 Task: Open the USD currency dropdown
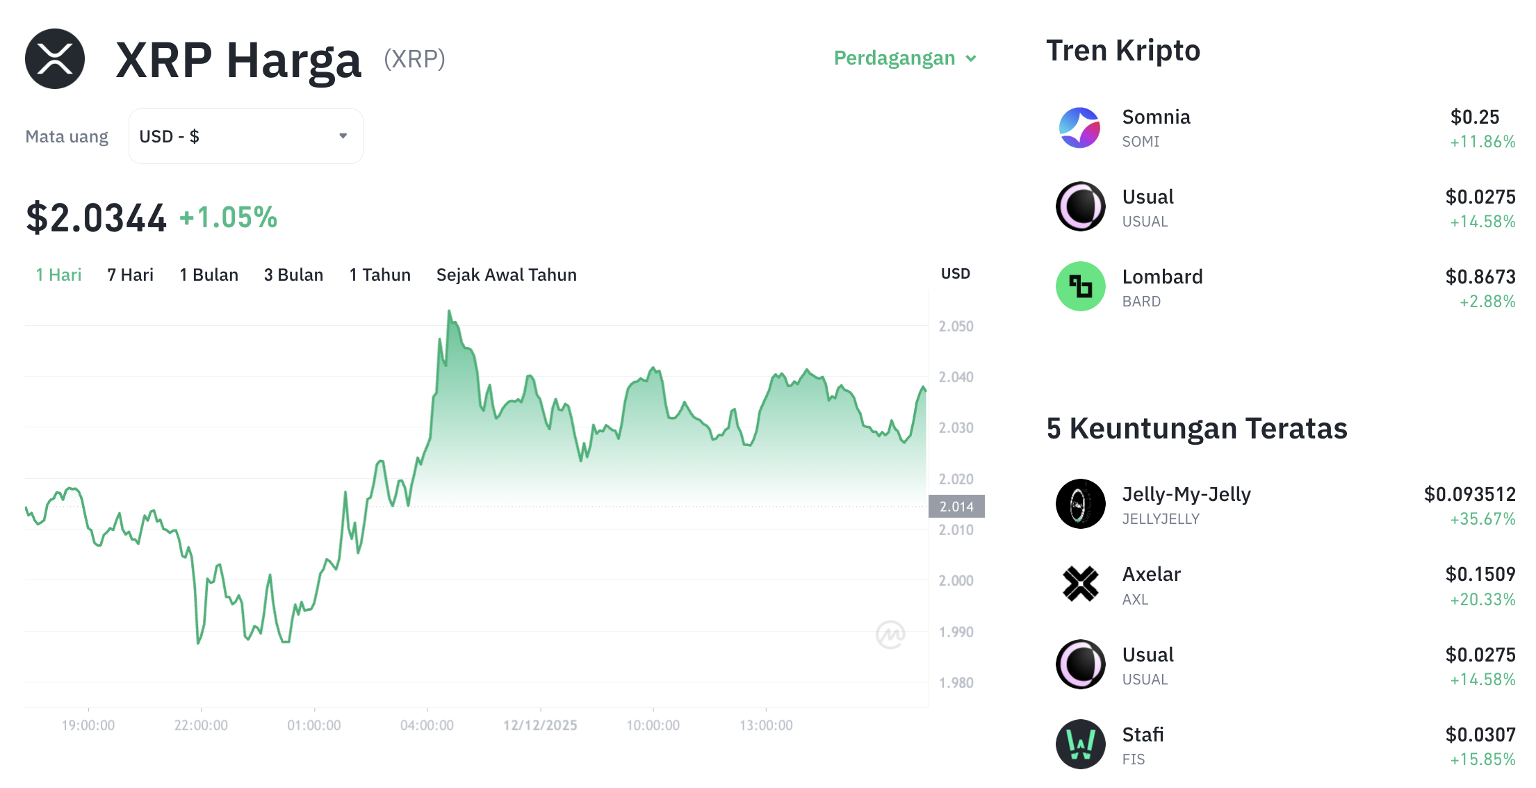point(245,136)
